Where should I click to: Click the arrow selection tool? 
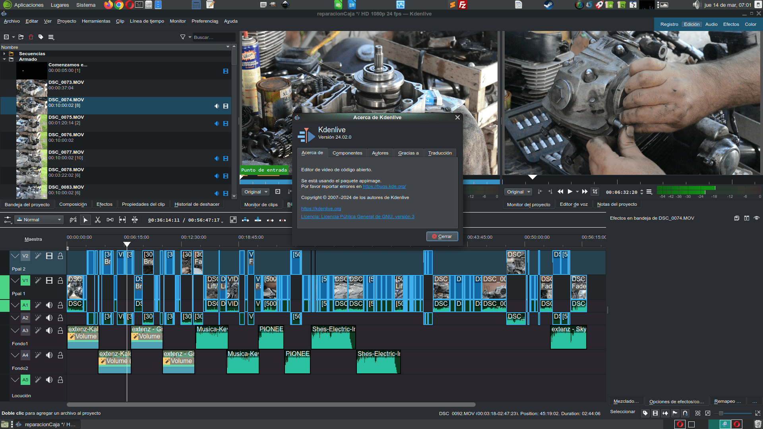tap(85, 220)
